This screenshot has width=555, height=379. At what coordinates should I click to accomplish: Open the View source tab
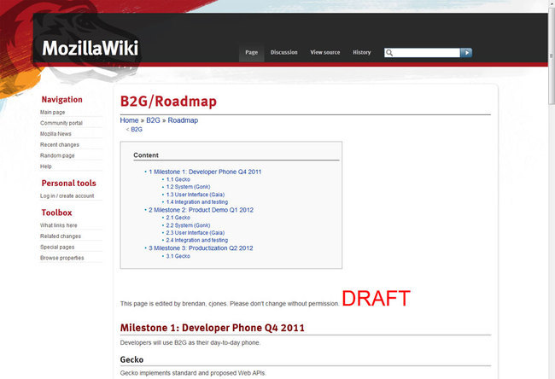(325, 52)
